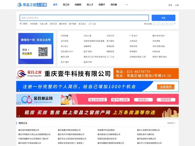
Task: Open 物流贸易 job category
Action: click(133, 46)
